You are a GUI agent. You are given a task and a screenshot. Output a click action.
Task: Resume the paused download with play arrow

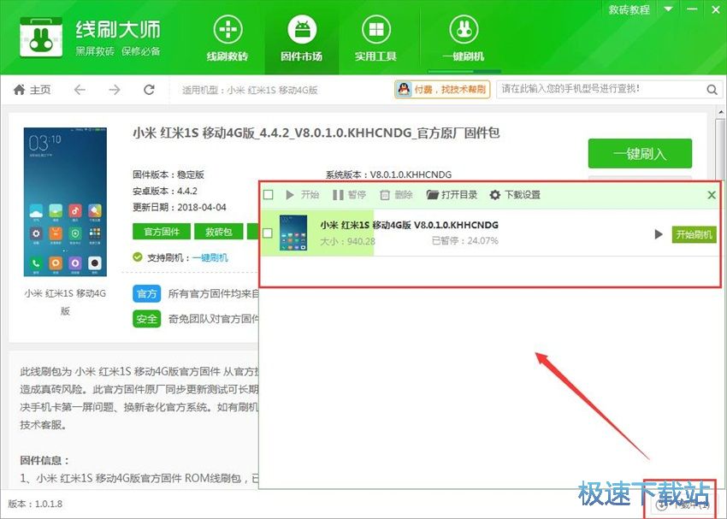(x=659, y=234)
